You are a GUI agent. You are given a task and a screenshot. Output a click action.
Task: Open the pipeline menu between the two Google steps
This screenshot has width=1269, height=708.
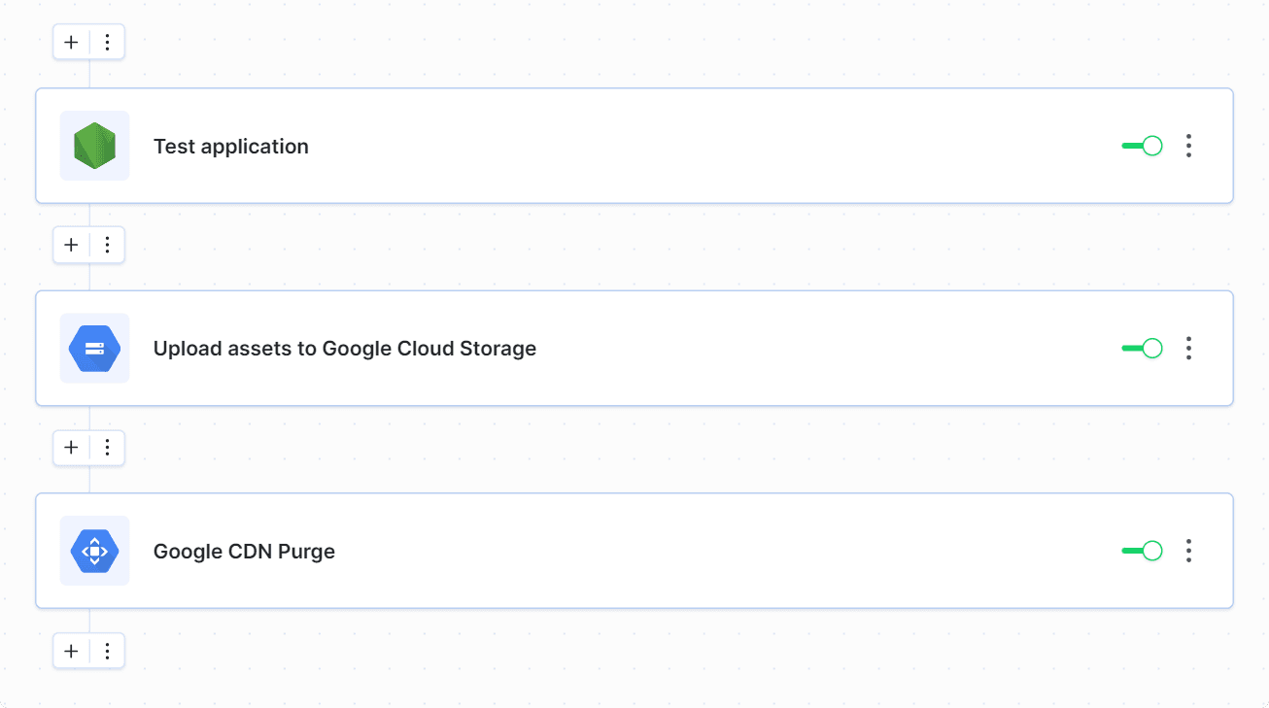[x=108, y=448]
